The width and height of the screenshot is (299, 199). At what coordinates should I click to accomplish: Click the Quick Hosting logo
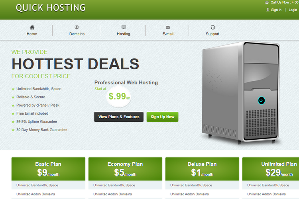51,8
